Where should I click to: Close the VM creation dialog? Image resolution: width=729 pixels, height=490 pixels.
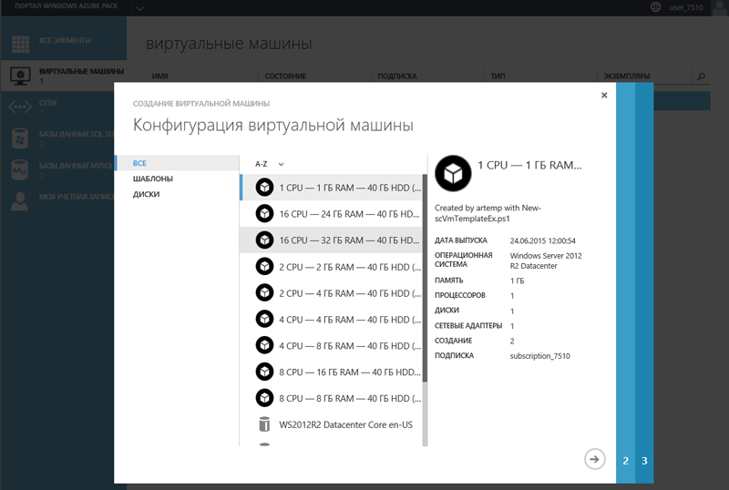[x=604, y=96]
